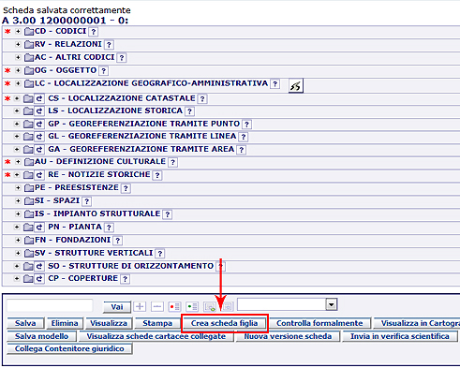This screenshot has width=460, height=368.
Task: Expand the FN - FONDAZIONI section
Action: point(18,240)
